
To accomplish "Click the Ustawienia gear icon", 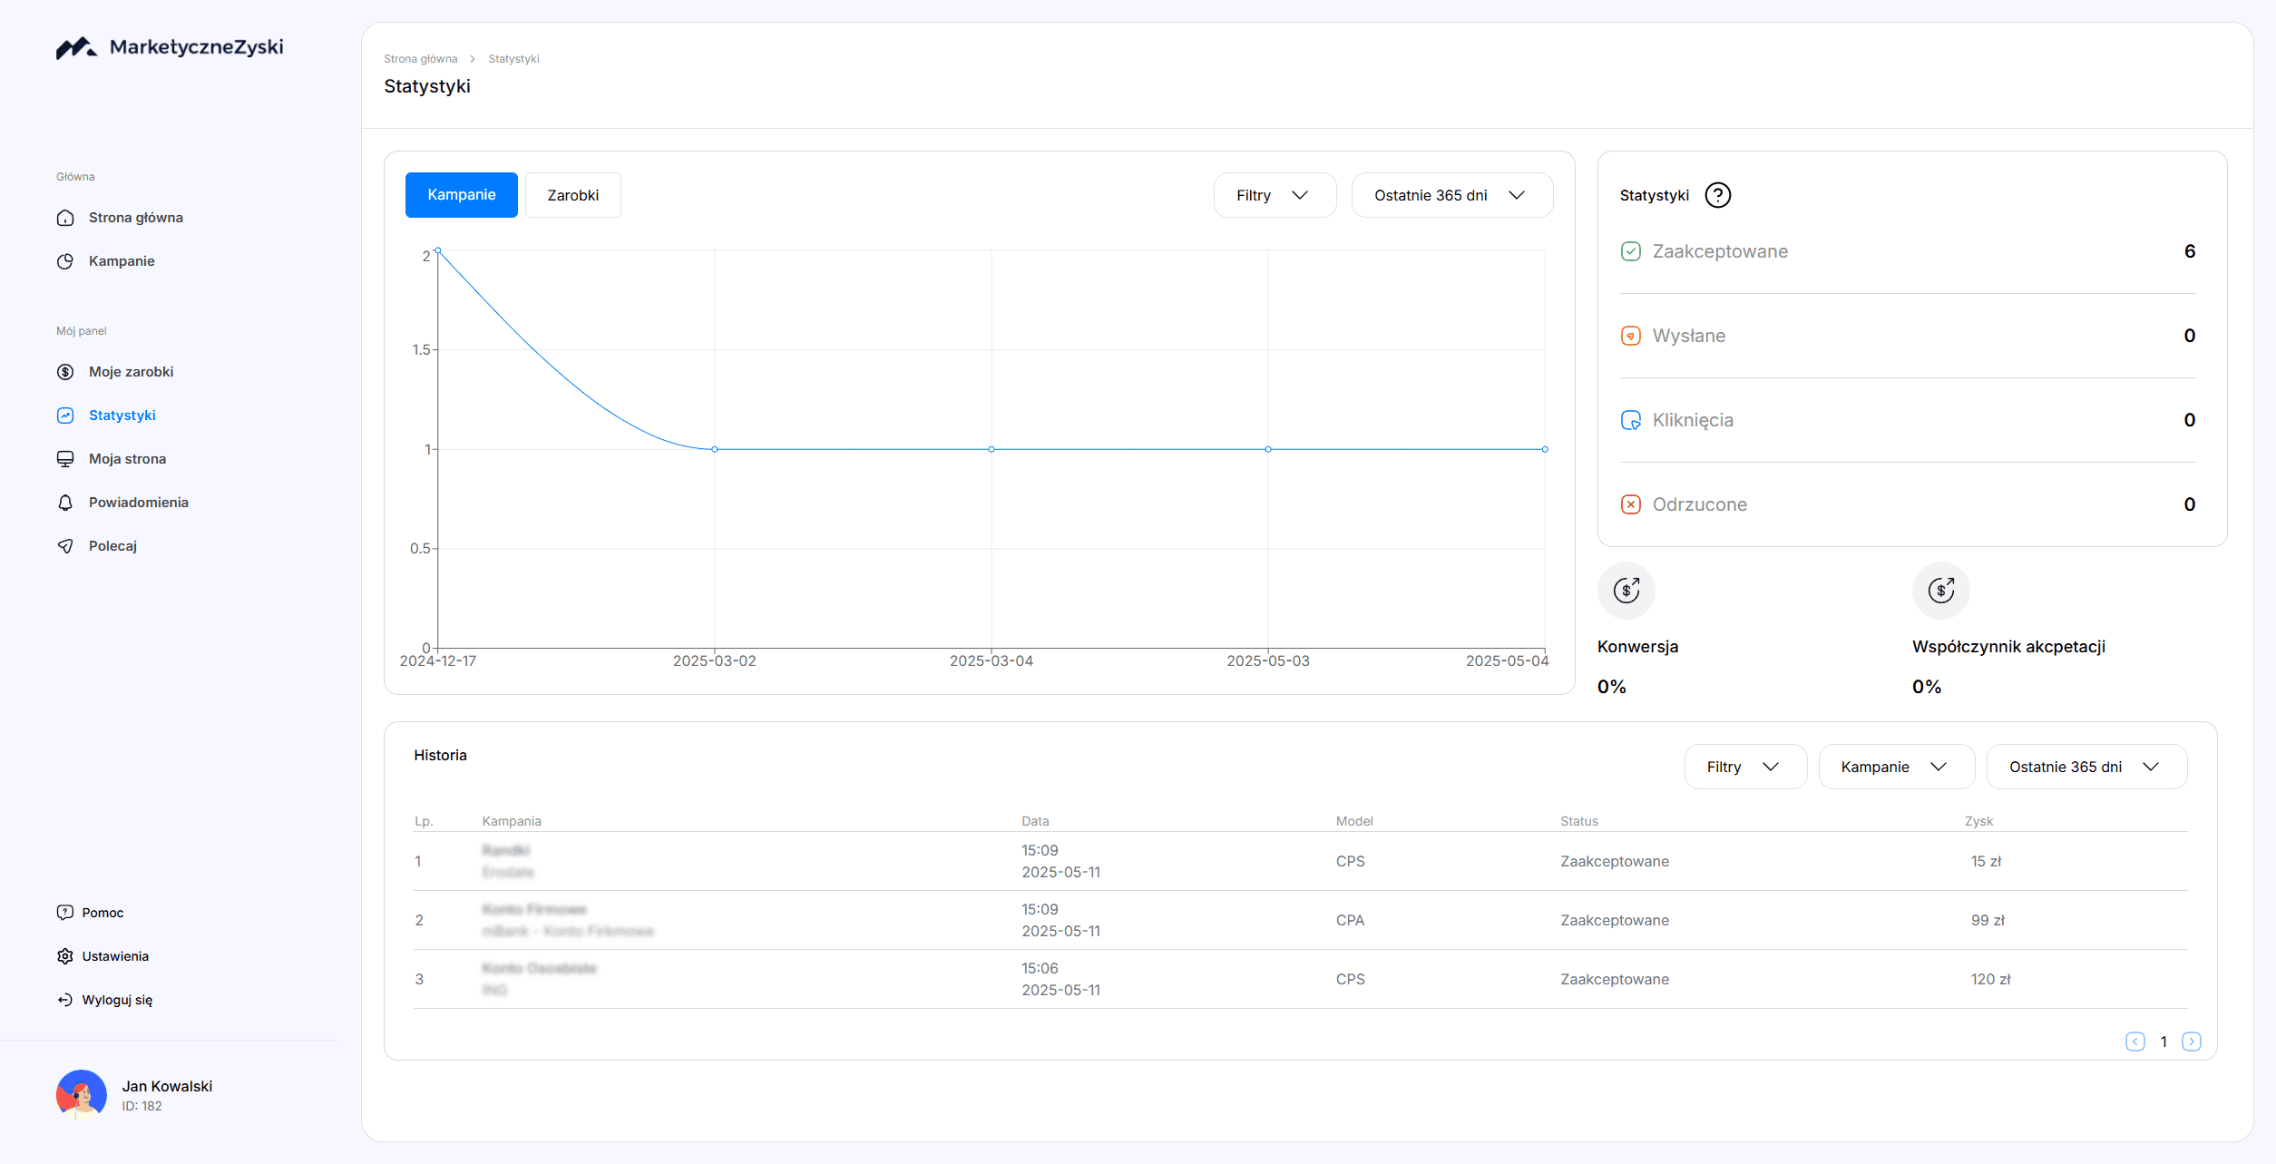I will (x=65, y=956).
